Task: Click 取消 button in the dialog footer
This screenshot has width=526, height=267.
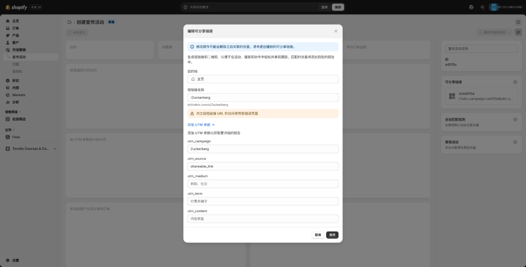Action: point(318,235)
